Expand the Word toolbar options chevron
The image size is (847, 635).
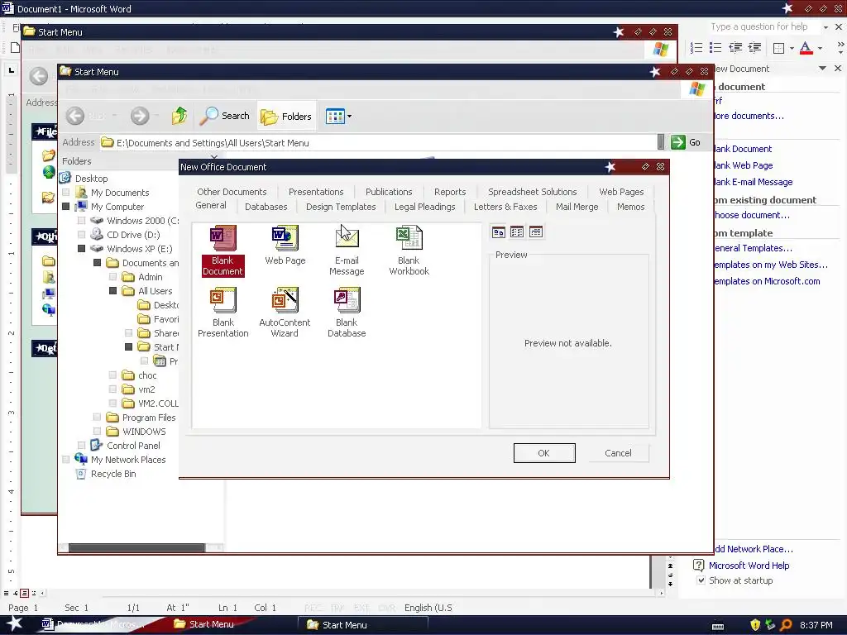pyautogui.click(x=840, y=48)
